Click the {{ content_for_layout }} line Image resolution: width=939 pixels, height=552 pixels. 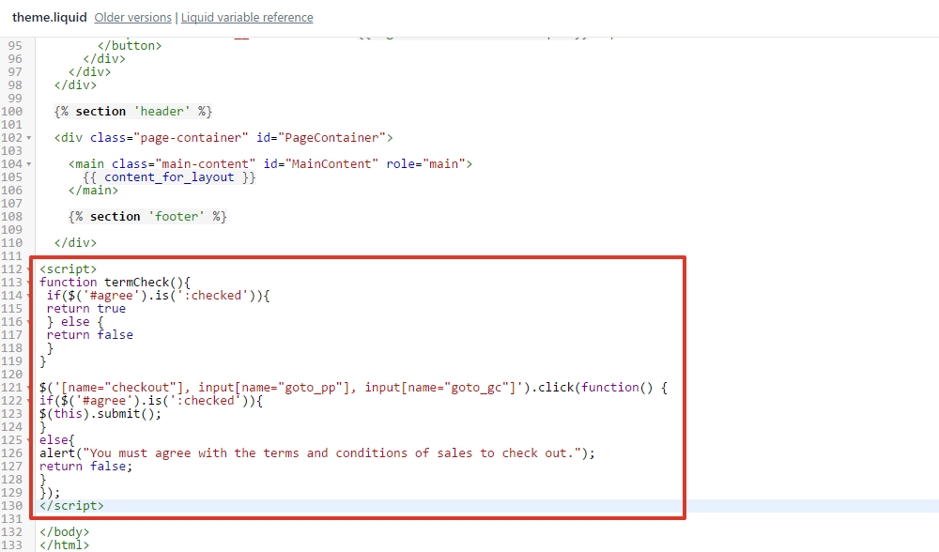tap(169, 177)
